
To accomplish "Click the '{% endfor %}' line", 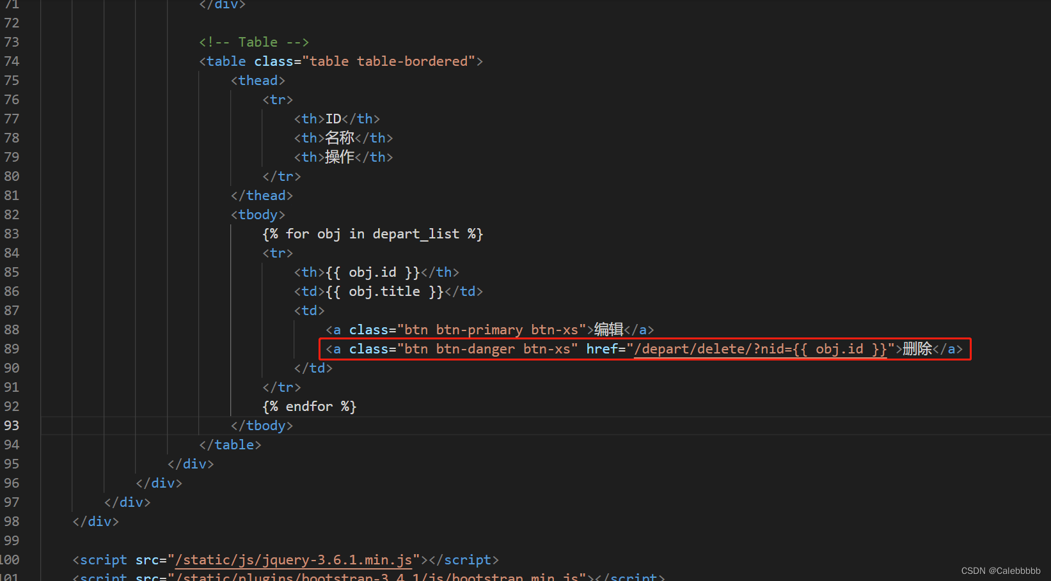I will tap(310, 407).
